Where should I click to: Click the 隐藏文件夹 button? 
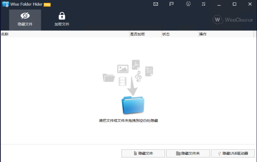point(188,153)
